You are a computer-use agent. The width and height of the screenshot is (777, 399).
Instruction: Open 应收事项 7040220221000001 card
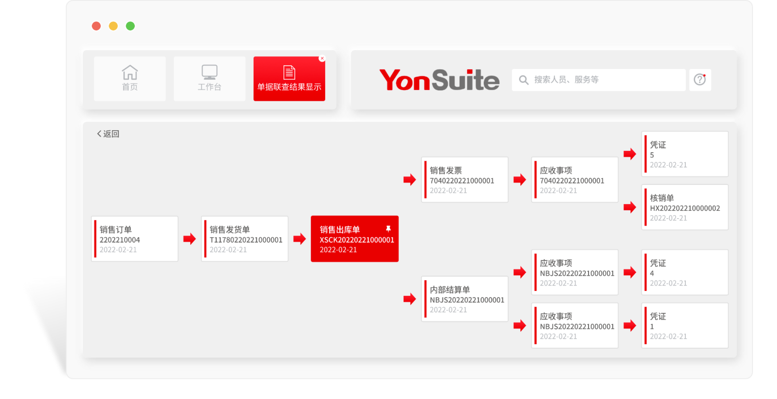pyautogui.click(x=575, y=180)
